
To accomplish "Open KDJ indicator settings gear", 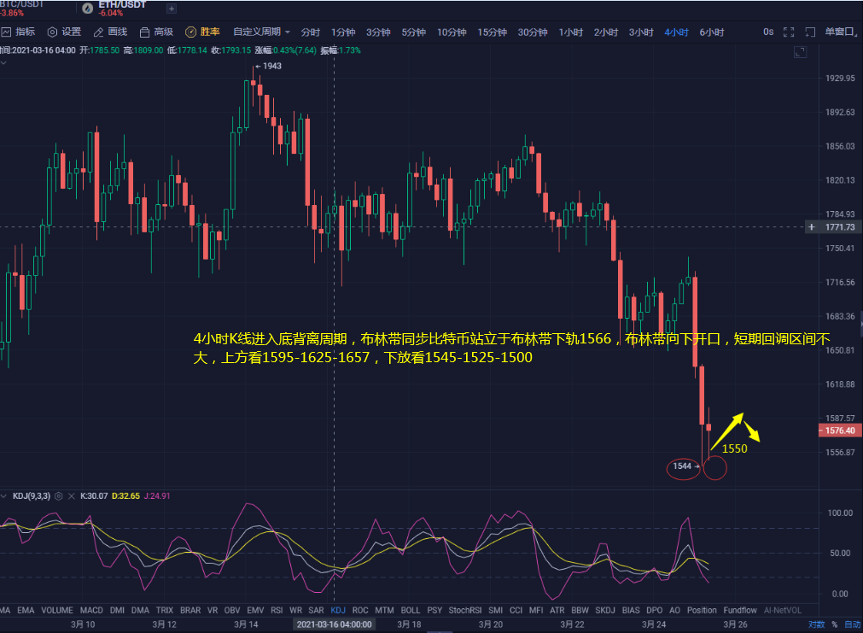I will click(59, 495).
